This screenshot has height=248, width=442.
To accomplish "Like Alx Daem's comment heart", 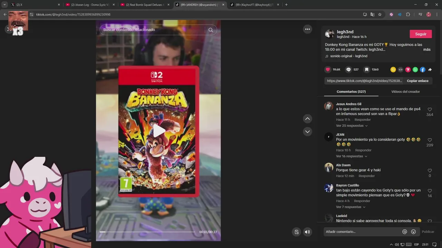I will (x=430, y=170).
